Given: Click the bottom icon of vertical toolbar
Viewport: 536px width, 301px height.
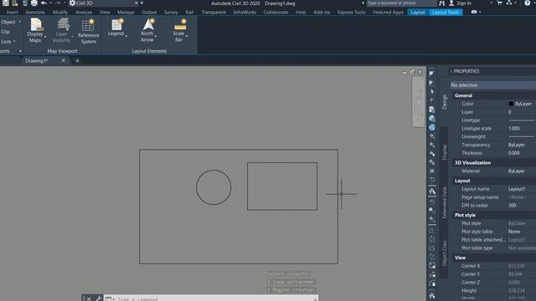Looking at the screenshot, I should [432, 295].
